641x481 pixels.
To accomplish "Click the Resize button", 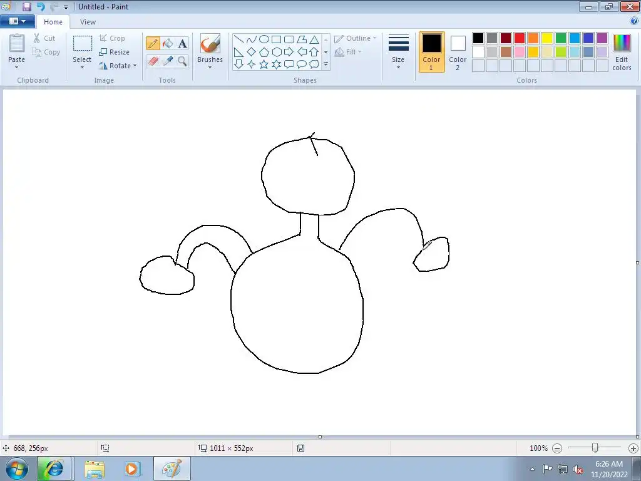I will [115, 52].
